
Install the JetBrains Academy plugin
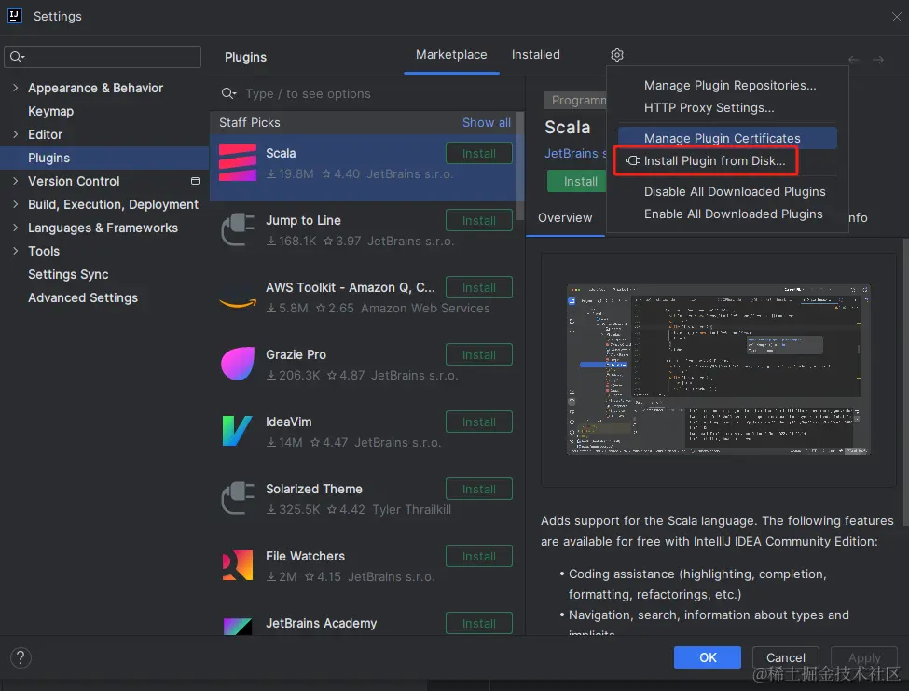coord(479,623)
